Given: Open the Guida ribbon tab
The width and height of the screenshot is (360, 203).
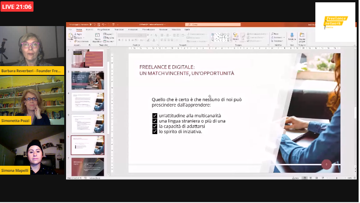Looking at the screenshot, I should (x=187, y=30).
